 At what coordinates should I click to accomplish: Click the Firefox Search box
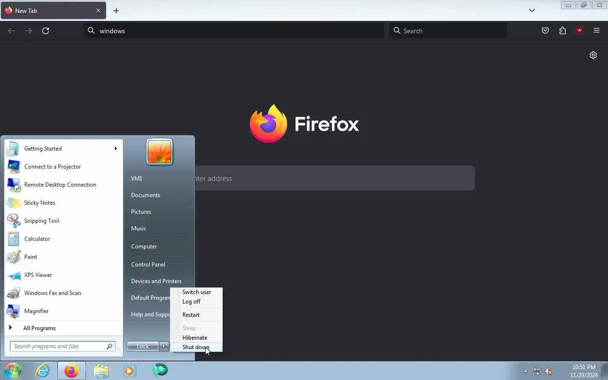pos(448,31)
